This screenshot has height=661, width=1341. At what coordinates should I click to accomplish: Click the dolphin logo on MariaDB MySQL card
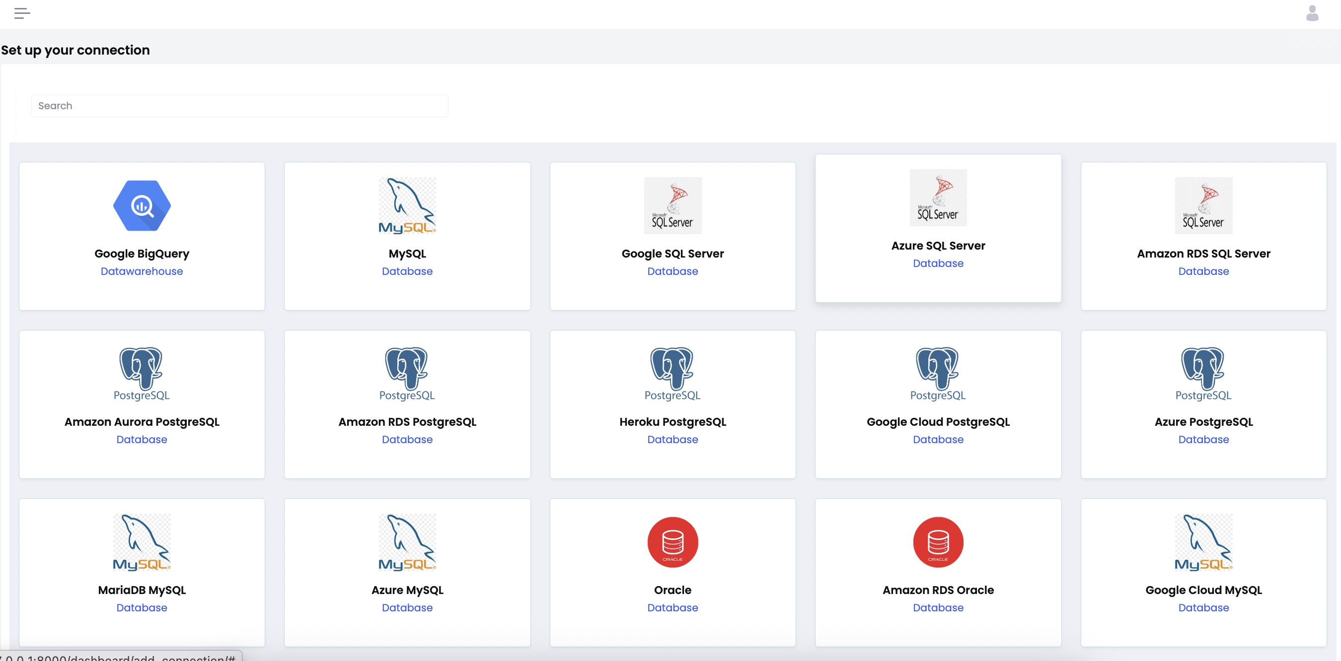click(142, 542)
